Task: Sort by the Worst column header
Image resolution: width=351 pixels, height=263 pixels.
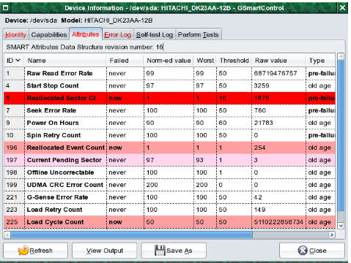Action: coord(205,61)
